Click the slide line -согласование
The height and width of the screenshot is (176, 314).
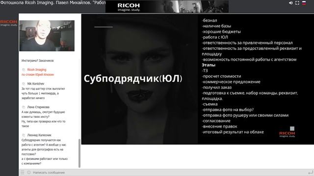pyautogui.click(x=216, y=121)
